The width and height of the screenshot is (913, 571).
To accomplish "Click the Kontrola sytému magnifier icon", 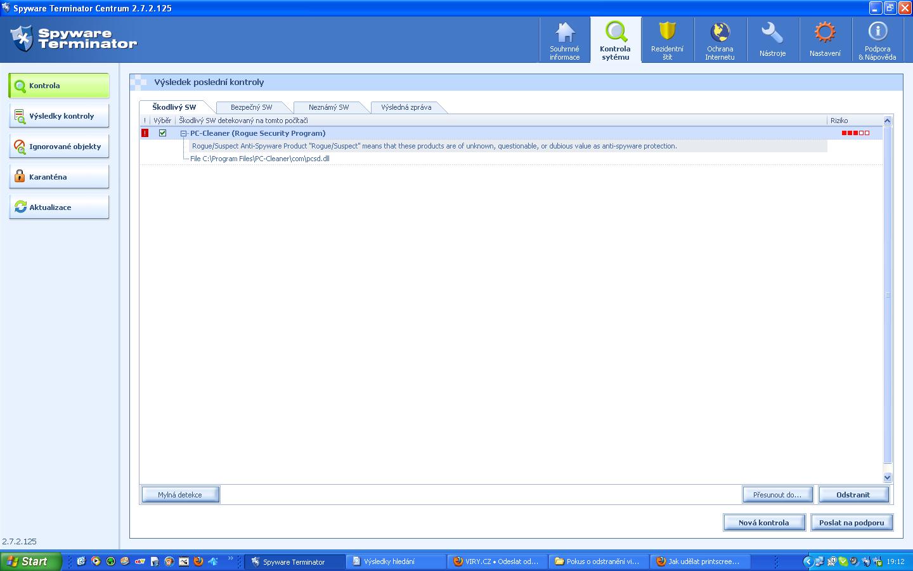I will 615,32.
